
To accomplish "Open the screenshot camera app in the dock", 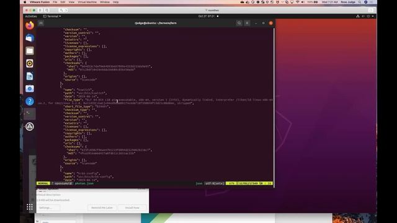I will click(x=30, y=89).
